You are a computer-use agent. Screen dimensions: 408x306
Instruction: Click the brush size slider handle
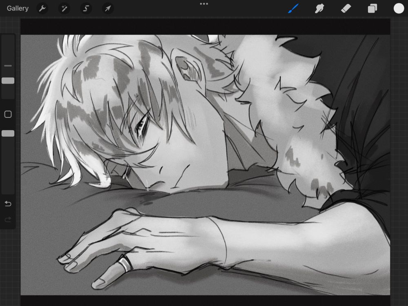tap(8, 81)
